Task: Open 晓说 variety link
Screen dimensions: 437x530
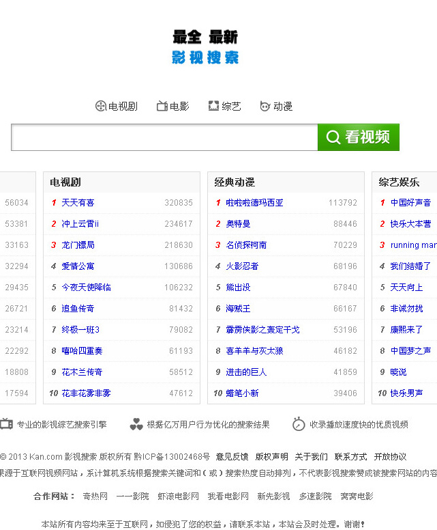Action: (399, 372)
